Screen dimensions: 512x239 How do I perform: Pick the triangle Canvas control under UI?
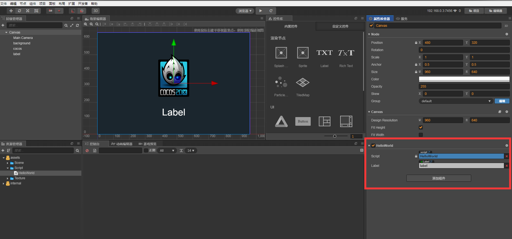(x=281, y=121)
